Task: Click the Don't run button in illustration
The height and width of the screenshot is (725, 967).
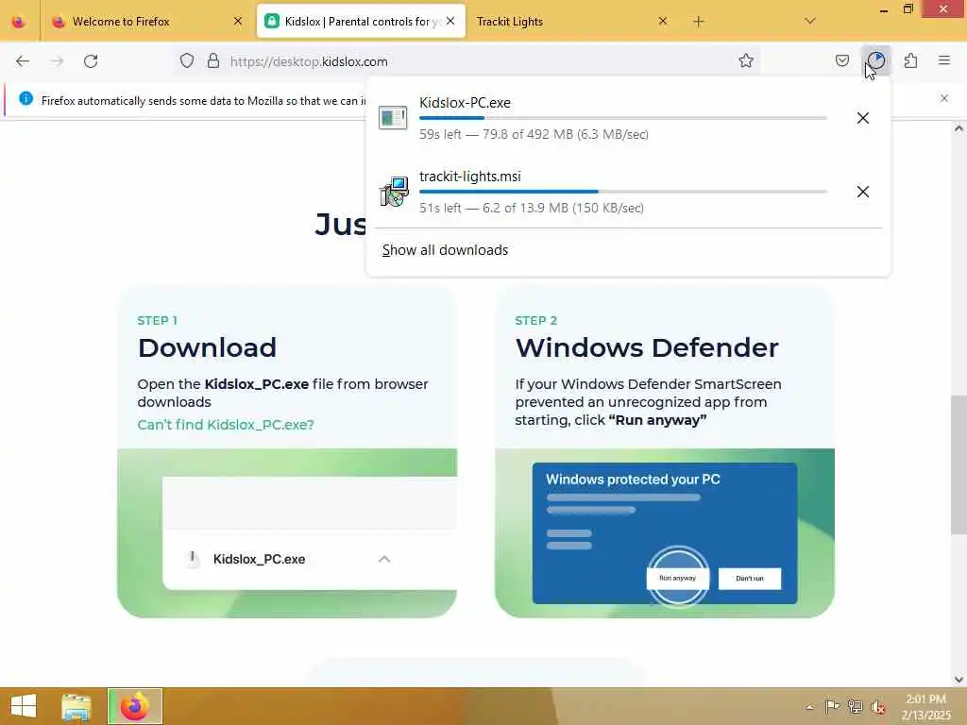Action: tap(750, 579)
